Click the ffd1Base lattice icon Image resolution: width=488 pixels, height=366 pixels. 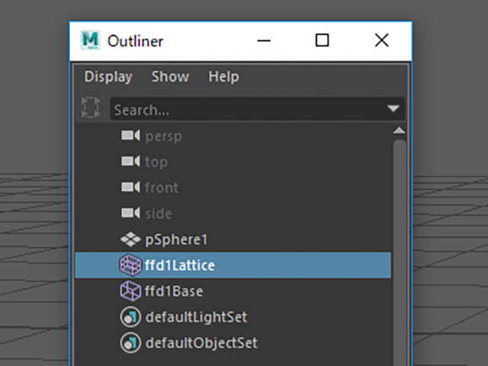pos(130,291)
